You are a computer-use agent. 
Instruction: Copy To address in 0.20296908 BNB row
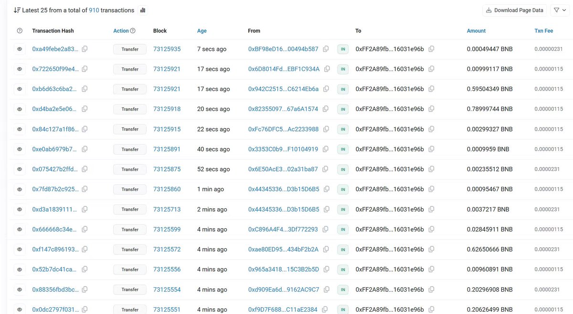[431, 289]
